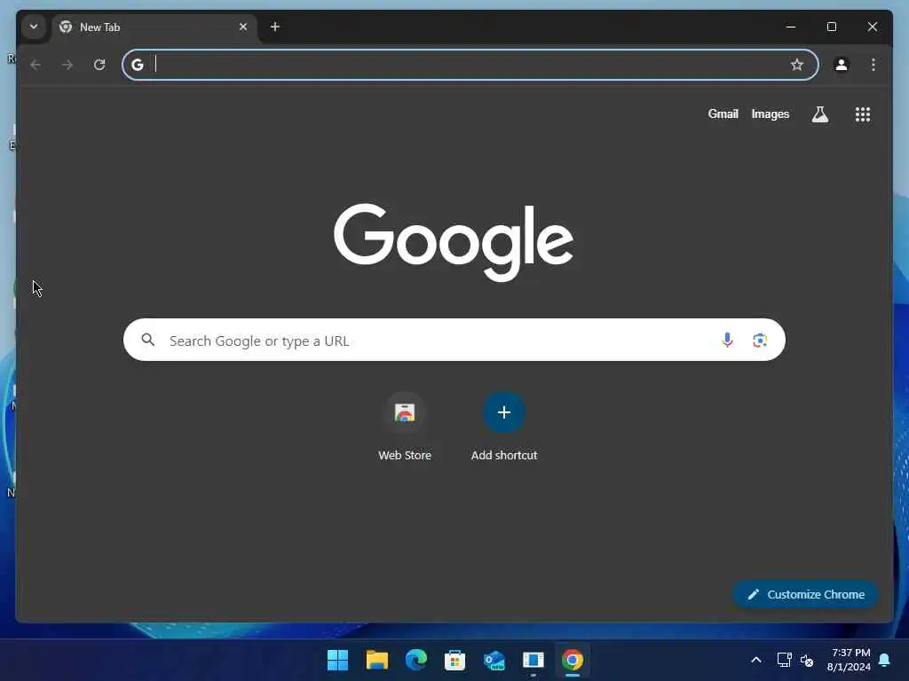The height and width of the screenshot is (681, 909).
Task: Click the forward navigation arrow
Action: 67,65
